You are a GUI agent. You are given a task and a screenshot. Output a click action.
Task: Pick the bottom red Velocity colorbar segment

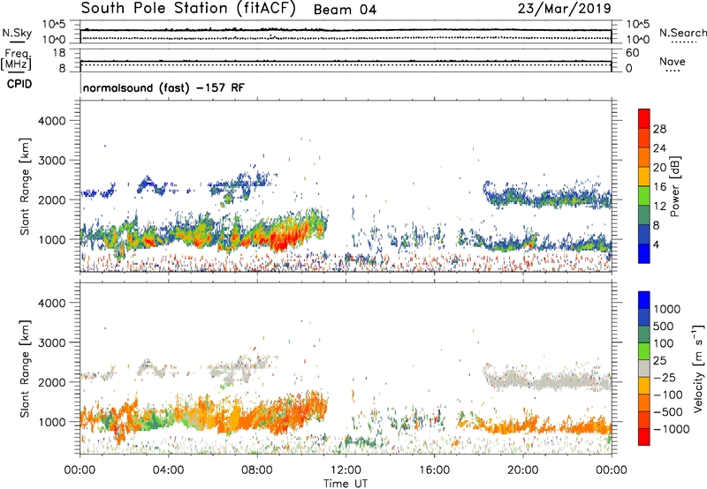(644, 437)
